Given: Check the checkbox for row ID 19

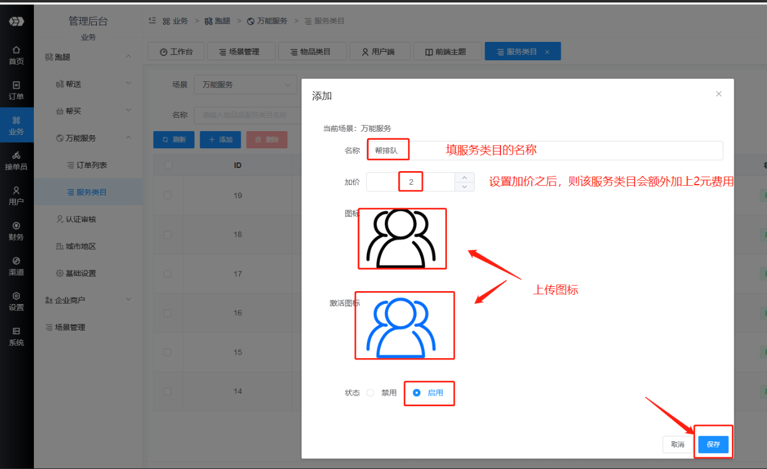Looking at the screenshot, I should coord(168,195).
